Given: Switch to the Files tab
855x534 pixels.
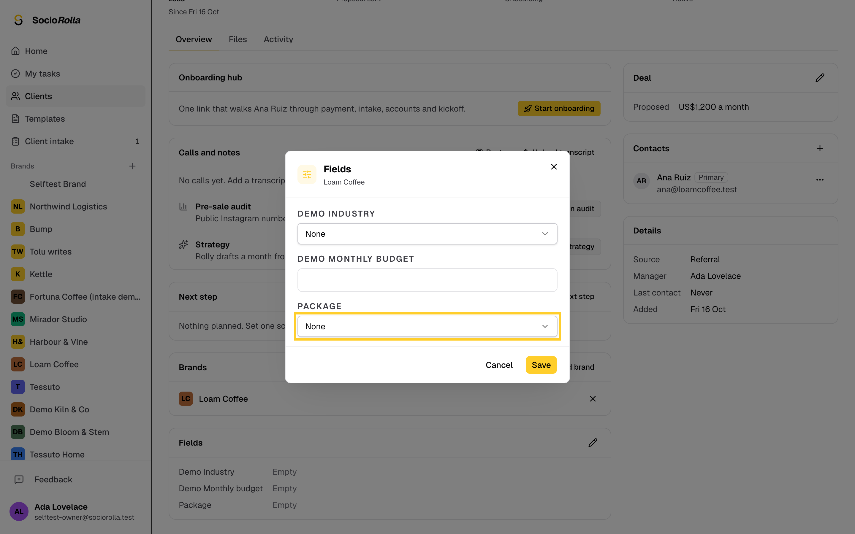Looking at the screenshot, I should pos(237,39).
